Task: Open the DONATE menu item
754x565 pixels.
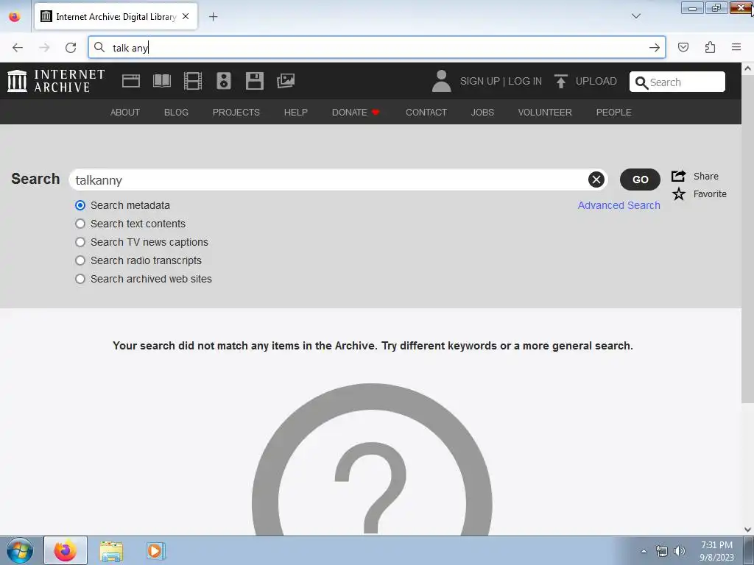Action: tap(356, 113)
